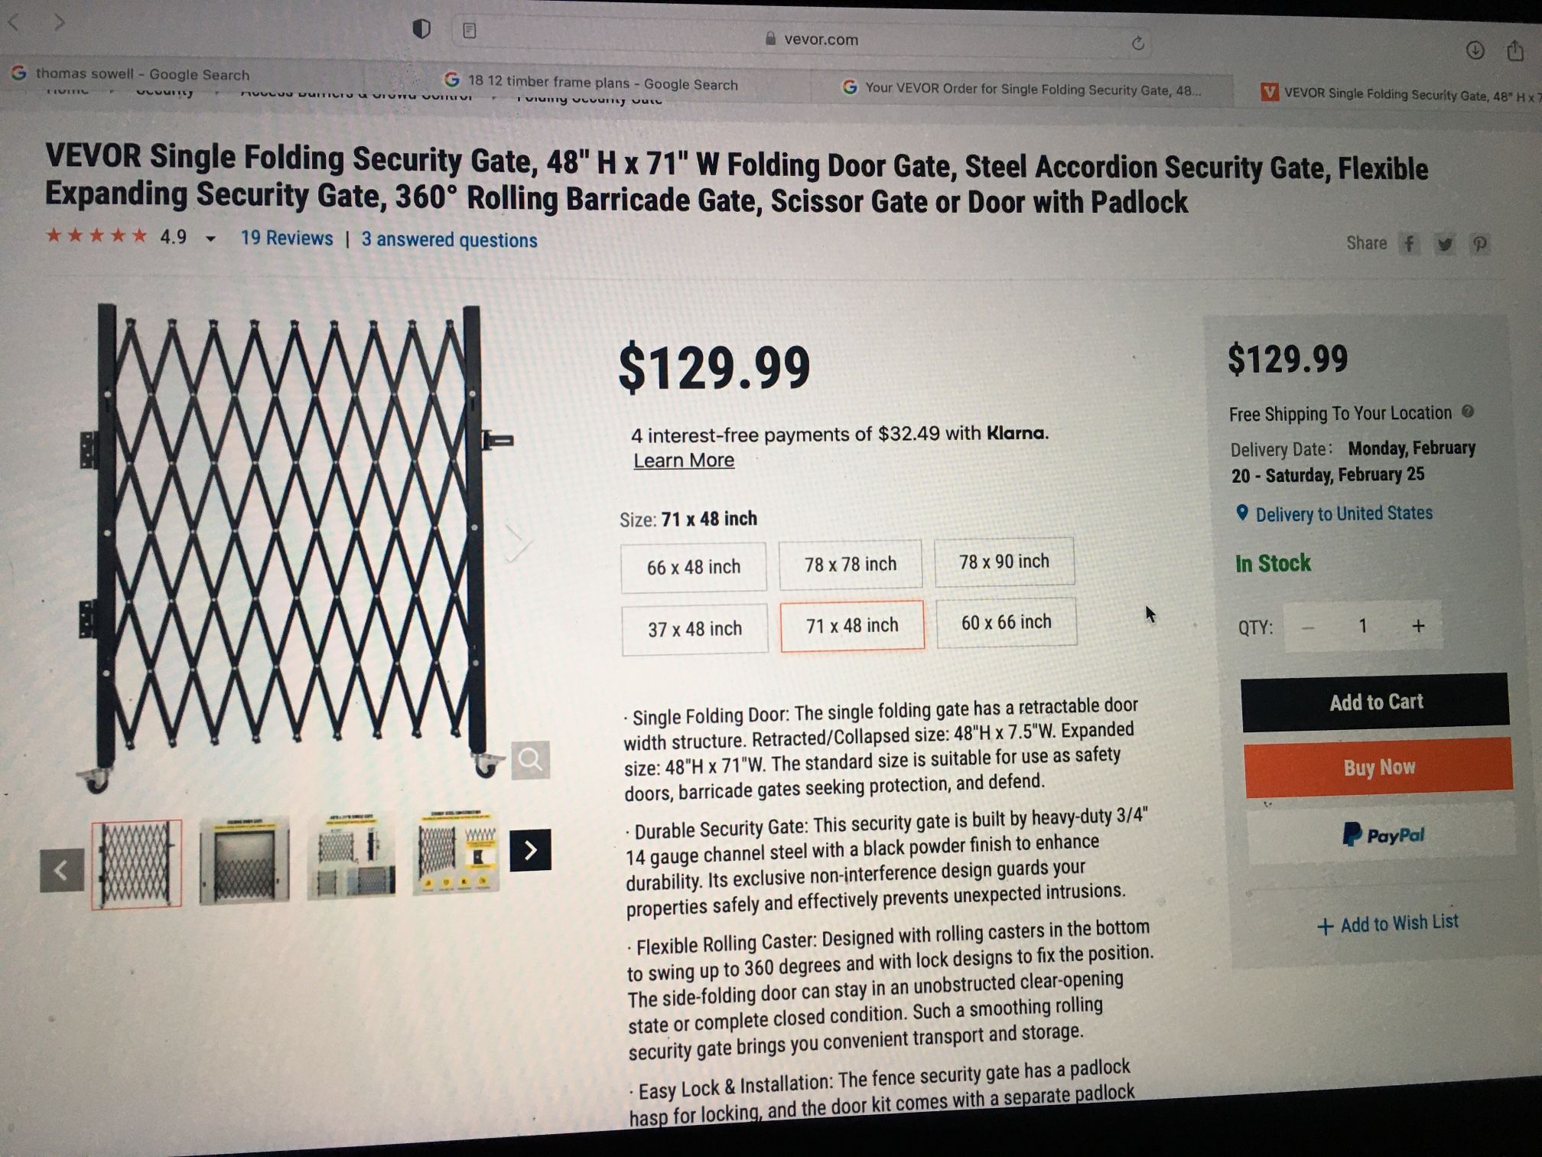Share the product on Pinterest
1542x1157 pixels.
(1480, 244)
